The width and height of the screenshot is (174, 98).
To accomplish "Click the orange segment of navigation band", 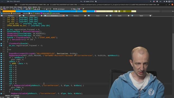I will (x=9, y=11).
